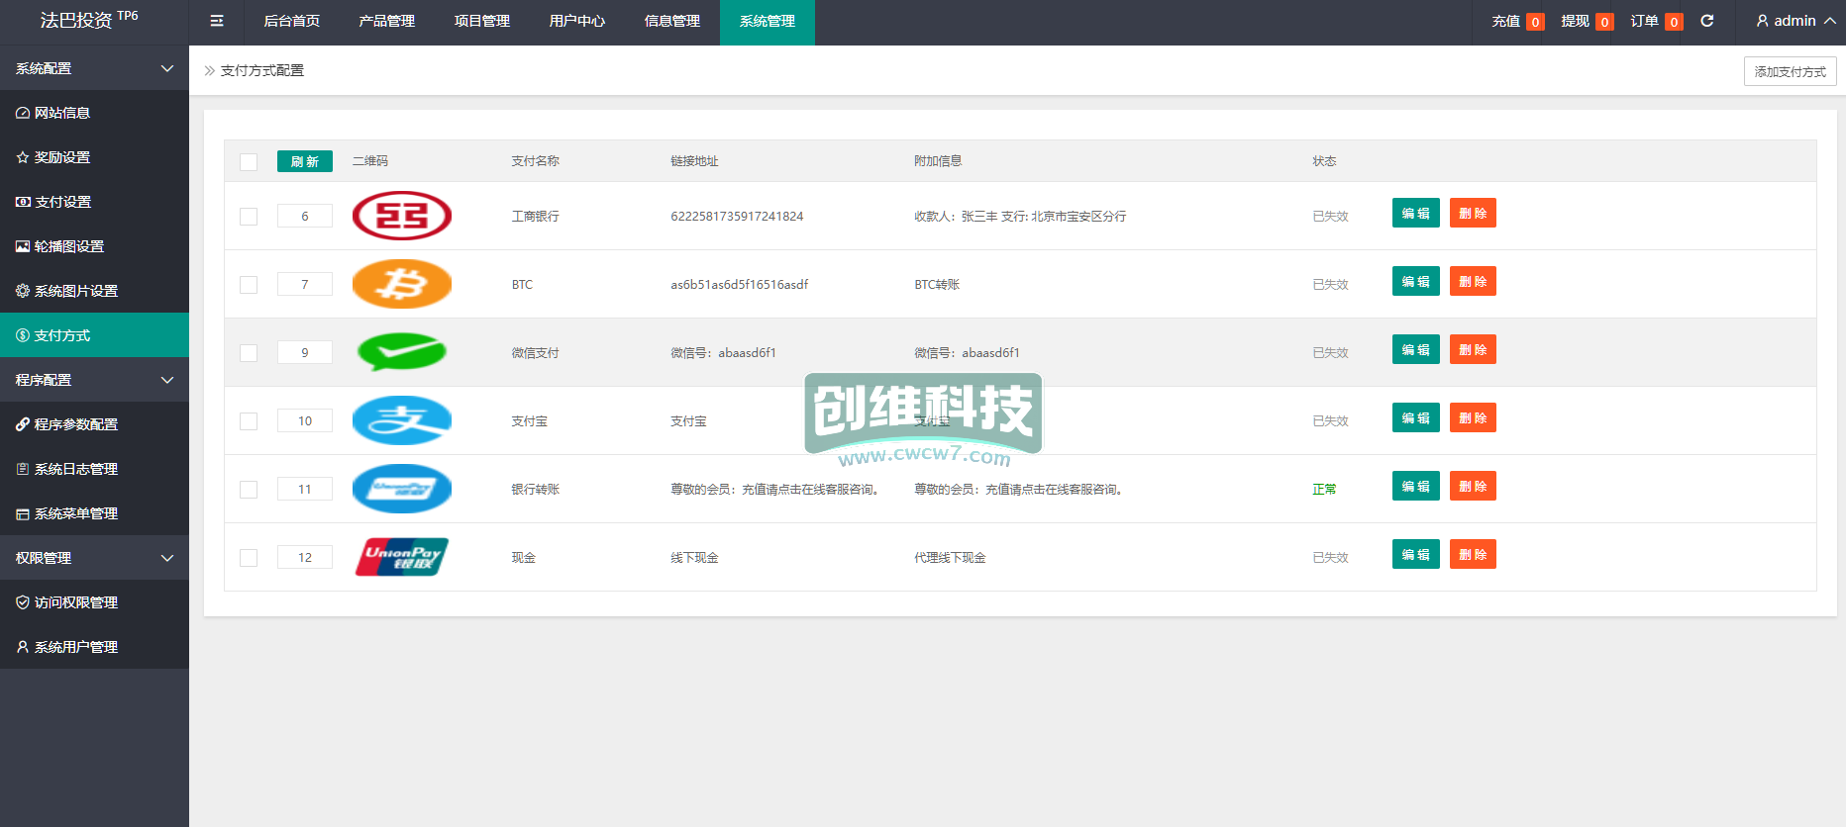Edit the 微信支付 payment method
Image resolution: width=1846 pixels, height=827 pixels.
pos(1416,349)
